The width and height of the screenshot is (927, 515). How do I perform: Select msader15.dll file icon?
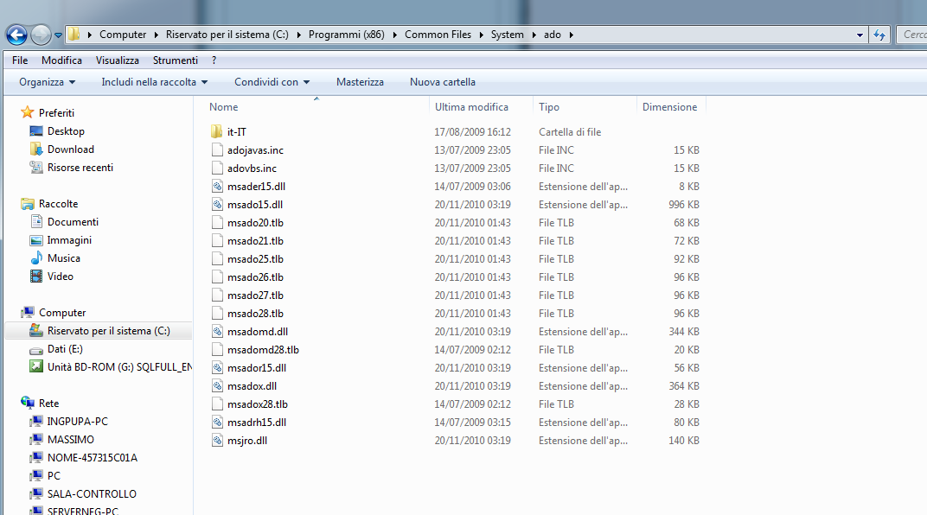point(217,186)
